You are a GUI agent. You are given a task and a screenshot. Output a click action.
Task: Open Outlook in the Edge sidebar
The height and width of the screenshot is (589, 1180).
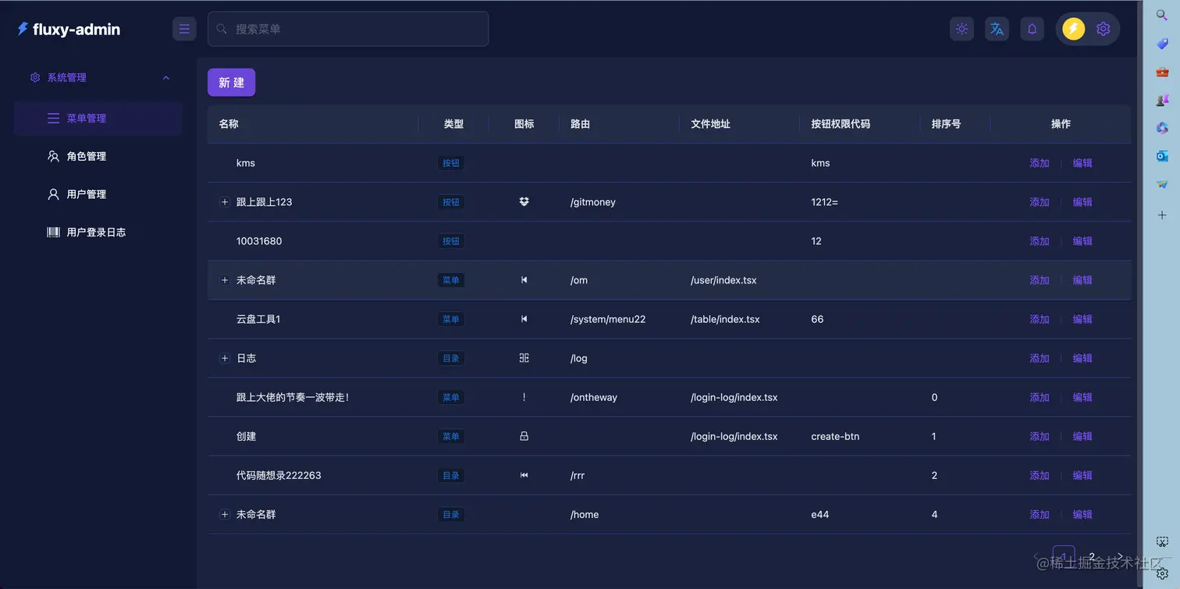tap(1162, 156)
